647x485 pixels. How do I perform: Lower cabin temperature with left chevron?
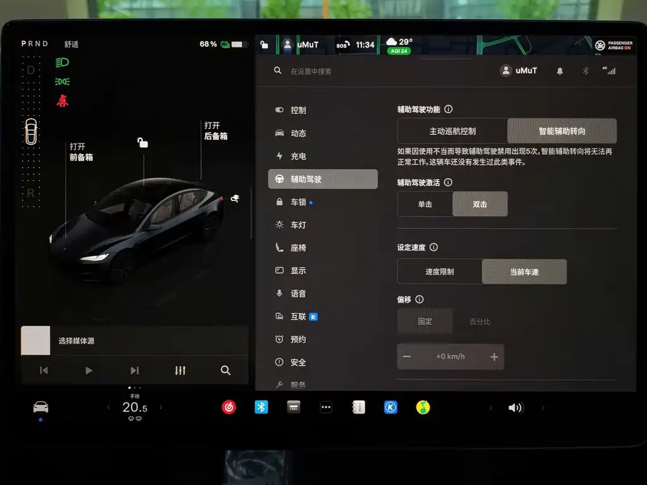pos(109,407)
